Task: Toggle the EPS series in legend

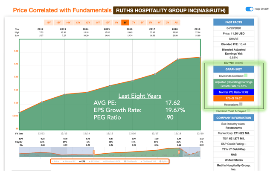Action: [x=83, y=161]
